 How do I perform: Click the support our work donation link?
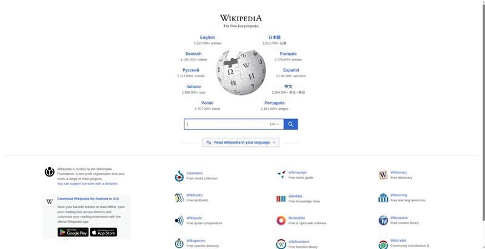[87, 184]
